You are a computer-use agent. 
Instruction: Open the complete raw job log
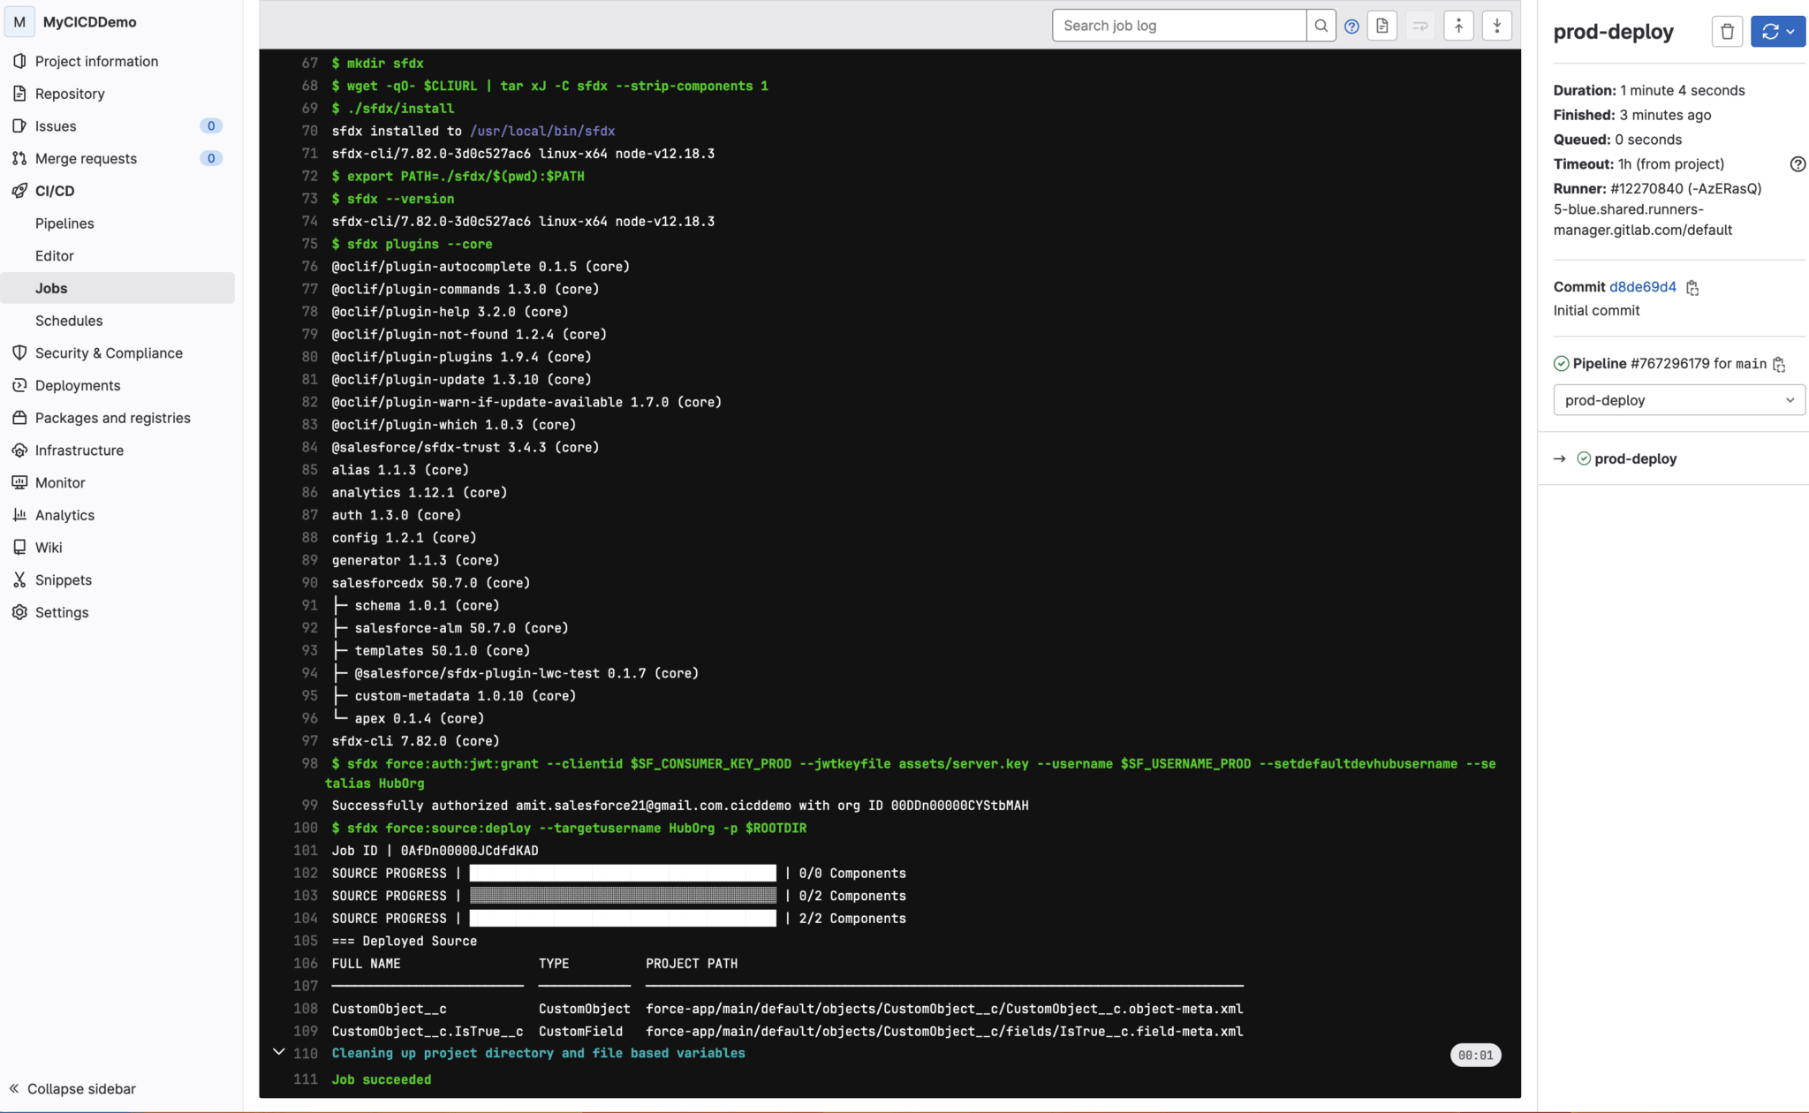coord(1381,25)
